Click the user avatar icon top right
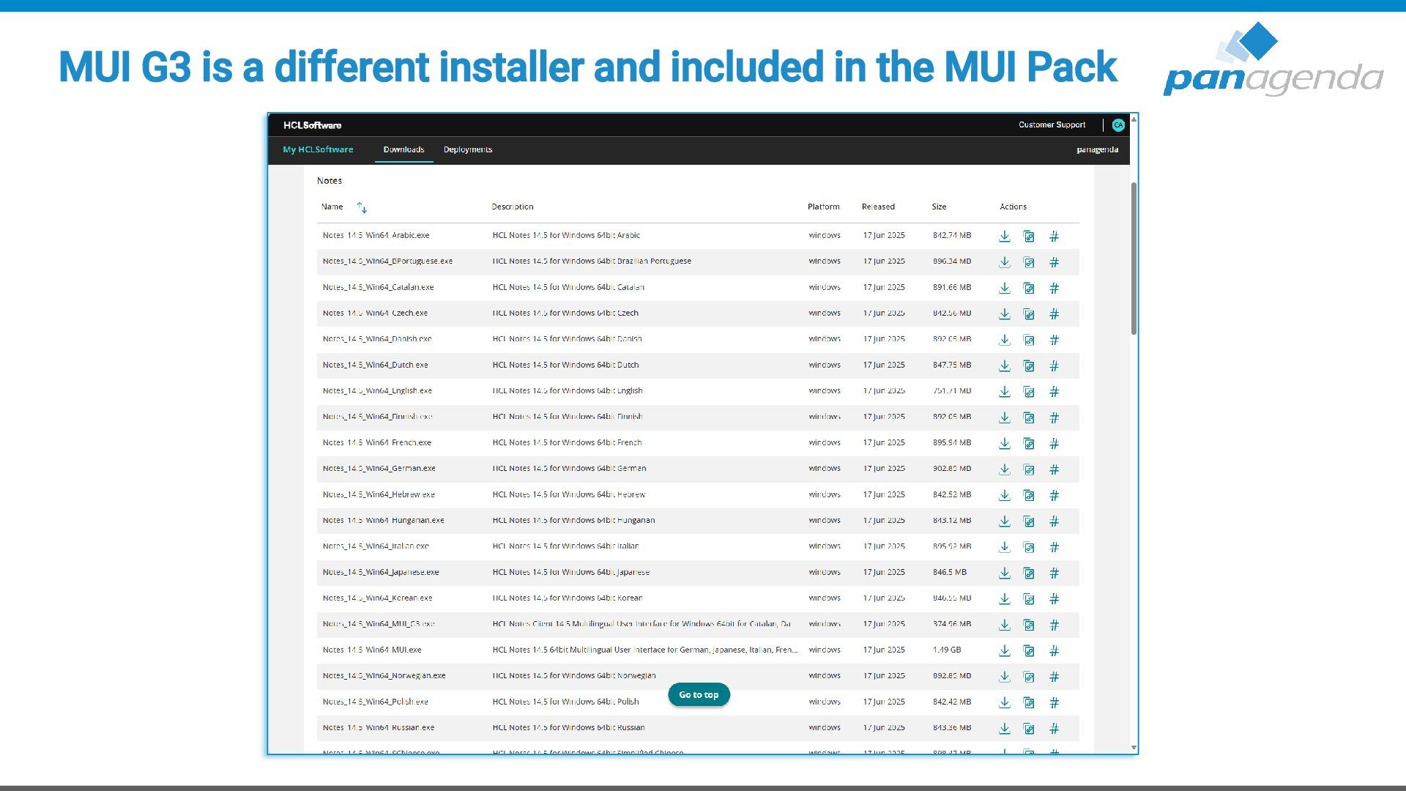The width and height of the screenshot is (1406, 791). click(1117, 125)
